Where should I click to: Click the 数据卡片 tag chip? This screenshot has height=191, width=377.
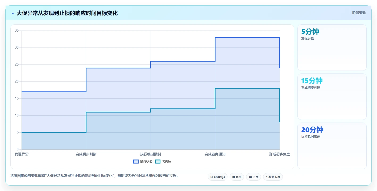point(273,177)
